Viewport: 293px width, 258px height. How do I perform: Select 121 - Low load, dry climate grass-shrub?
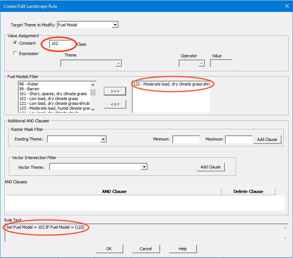click(54, 103)
